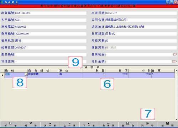The image size is (178, 128).
Task: Click the 倉庫 column header
Action: tap(163, 71)
